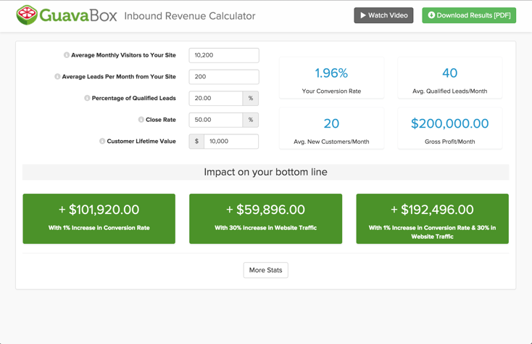
Task: Click info icon beside Customer Lifetime Value
Action: (102, 142)
